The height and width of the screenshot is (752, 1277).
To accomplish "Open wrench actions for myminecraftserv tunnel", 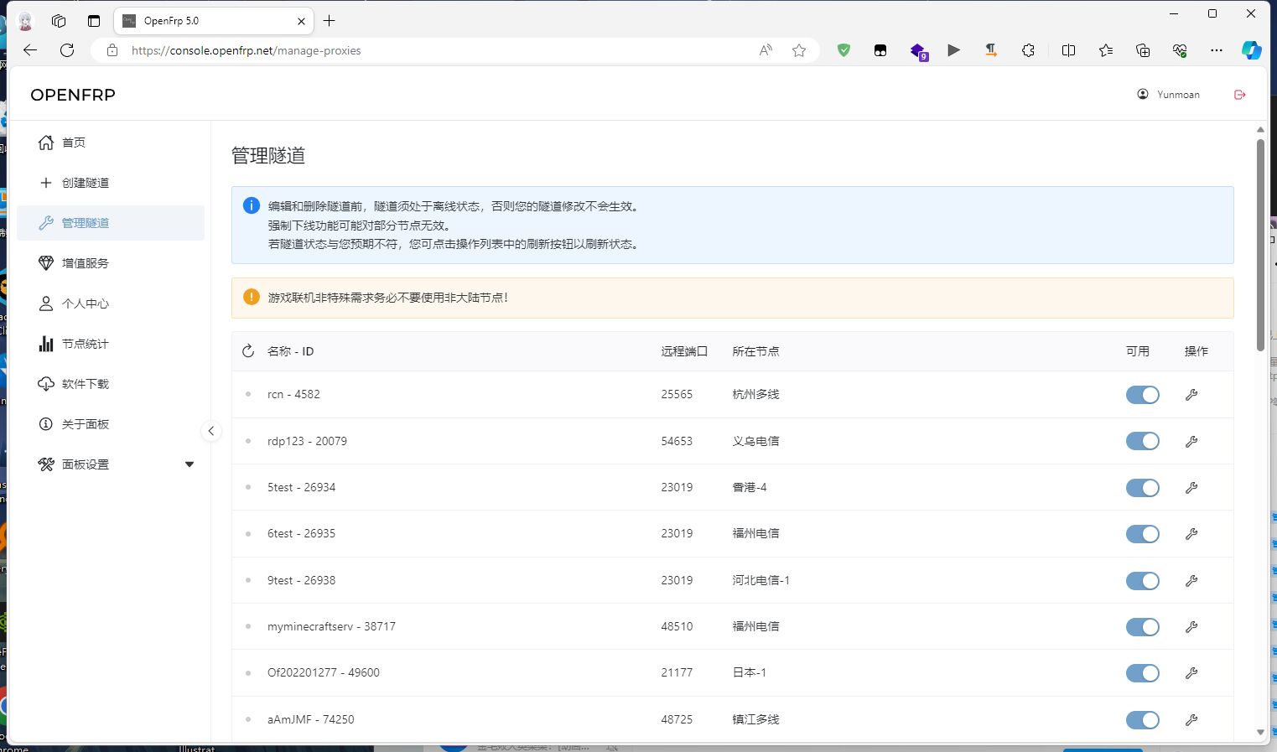I will coord(1191,627).
